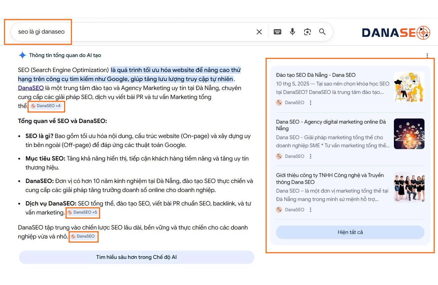Expand the DanaSEO +4 source chip

click(x=46, y=106)
